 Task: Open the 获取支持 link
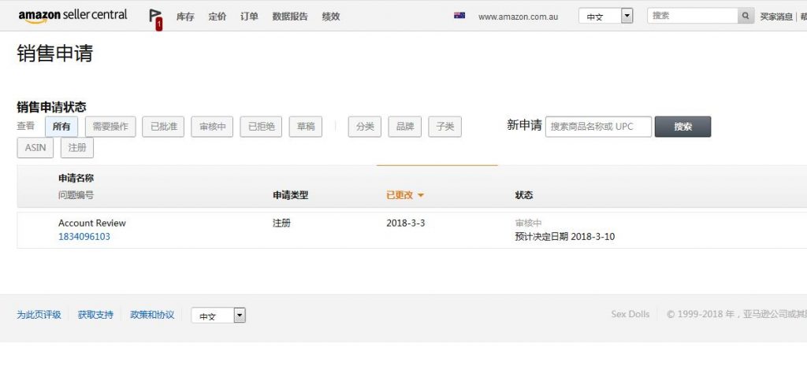tap(95, 315)
